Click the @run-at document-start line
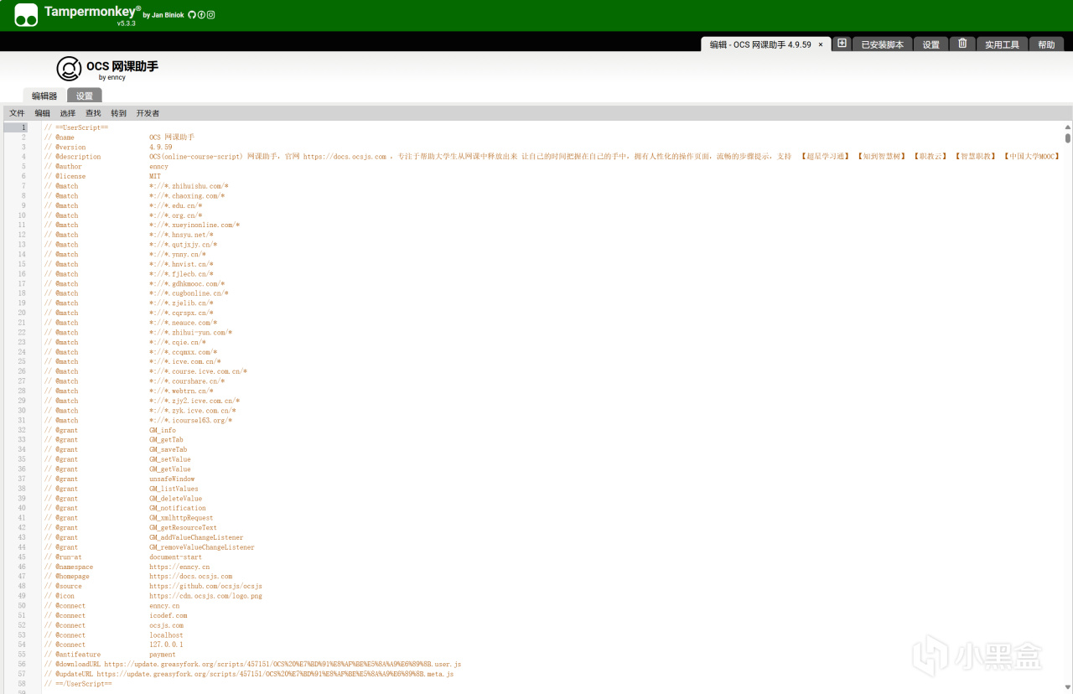Viewport: 1073px width, 694px height. pyautogui.click(x=123, y=557)
